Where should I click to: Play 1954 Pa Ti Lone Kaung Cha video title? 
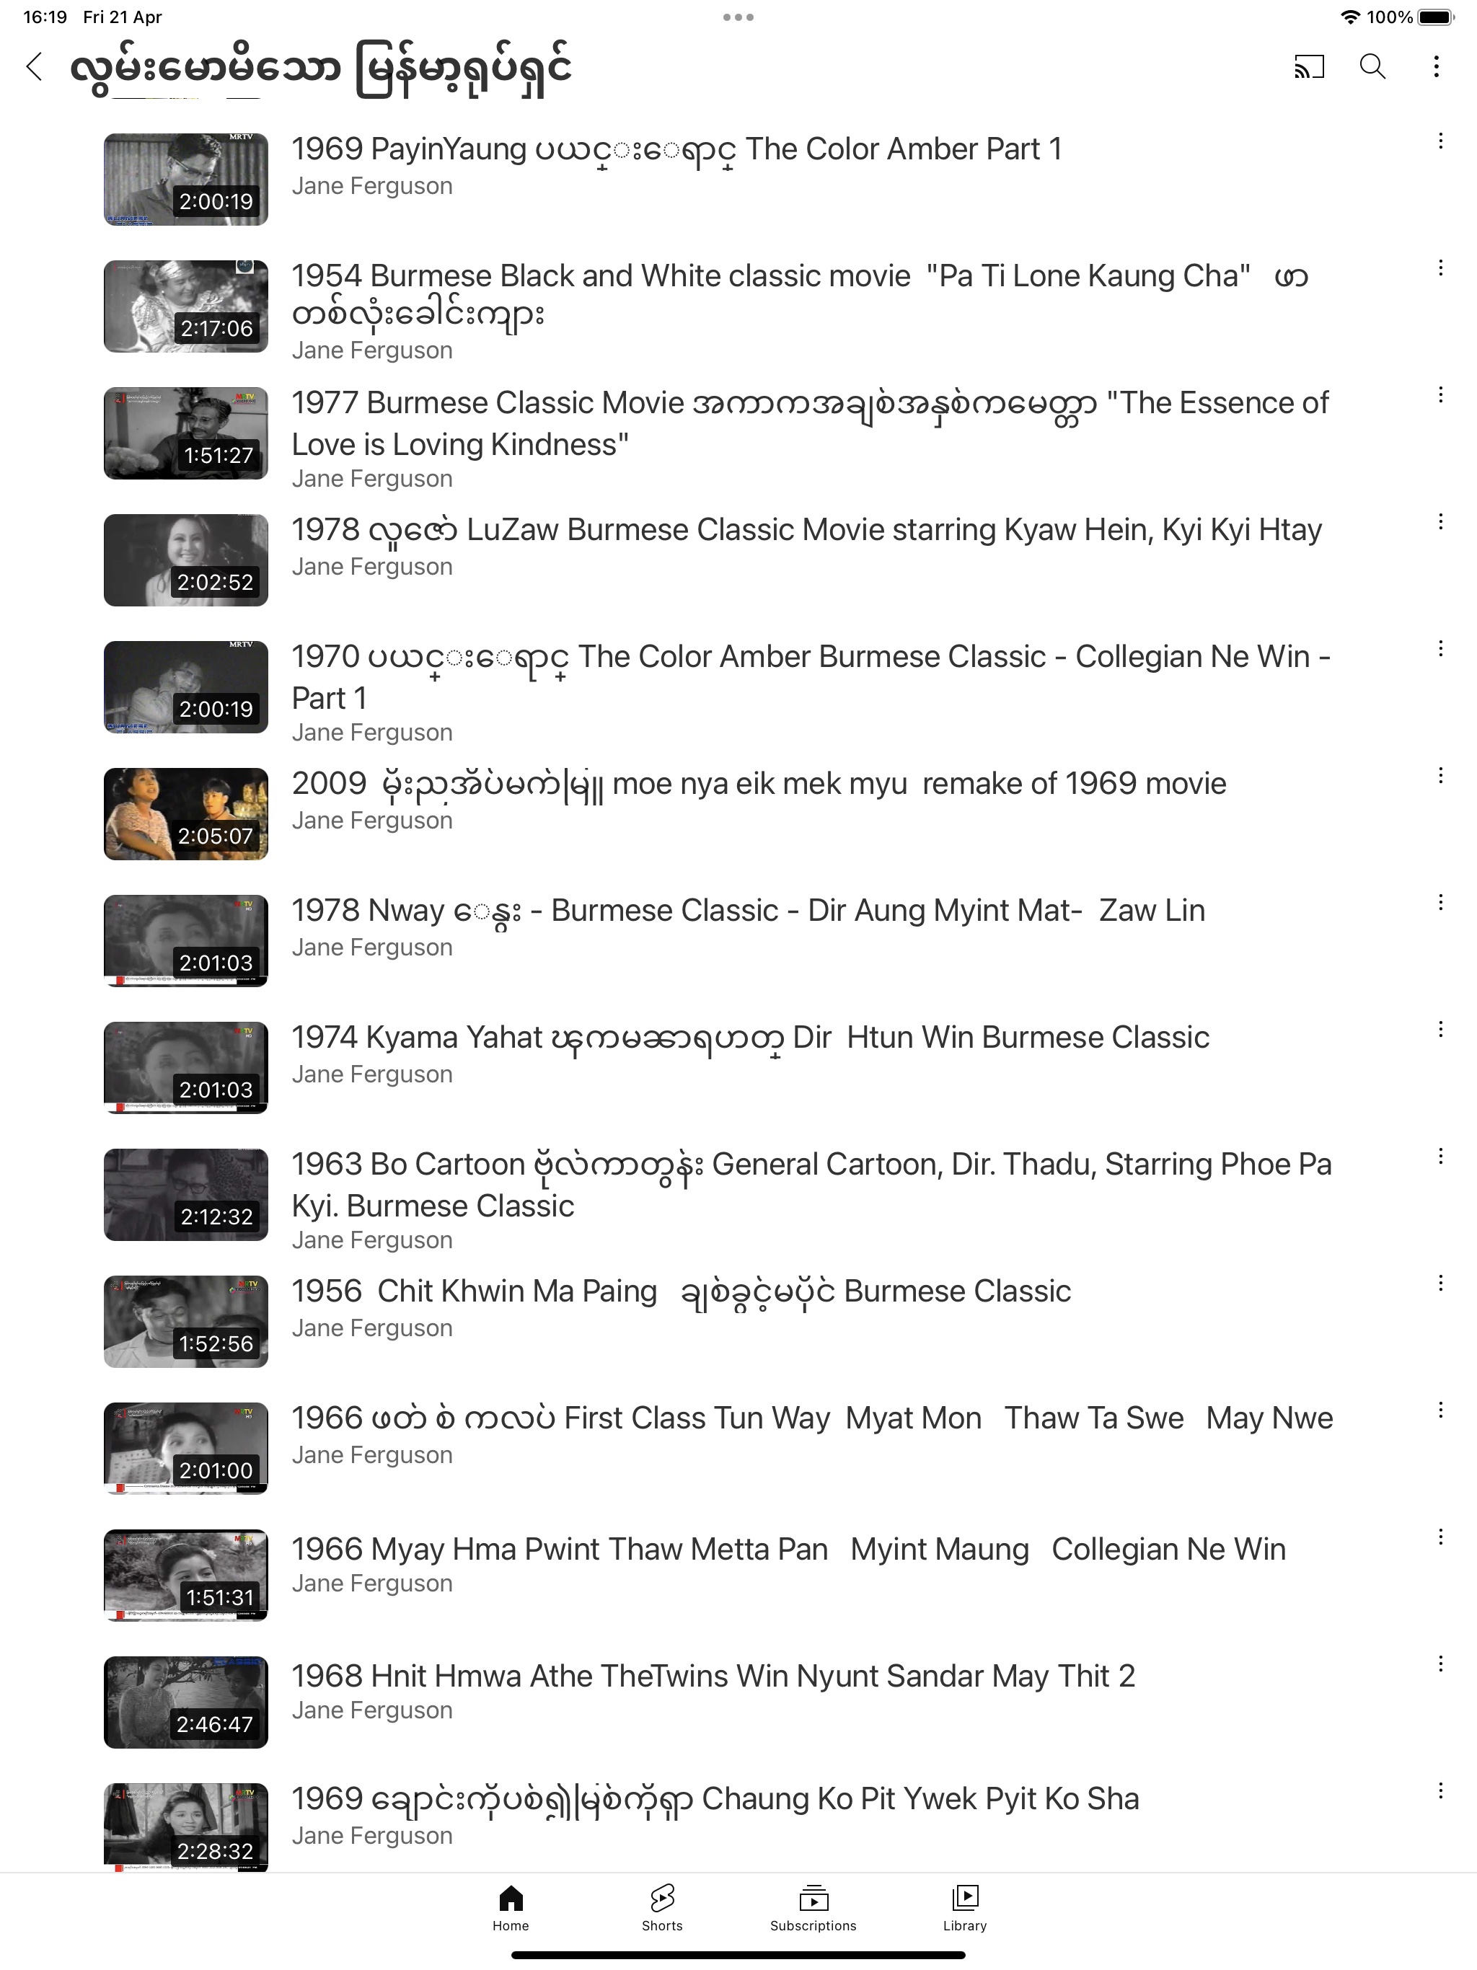coord(800,295)
